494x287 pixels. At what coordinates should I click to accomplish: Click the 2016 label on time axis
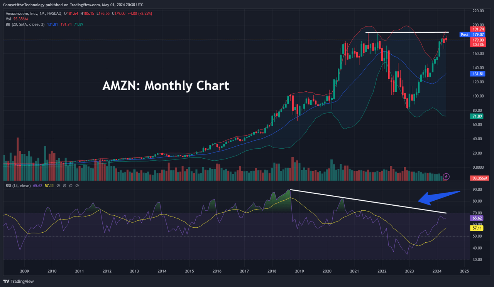point(217,271)
